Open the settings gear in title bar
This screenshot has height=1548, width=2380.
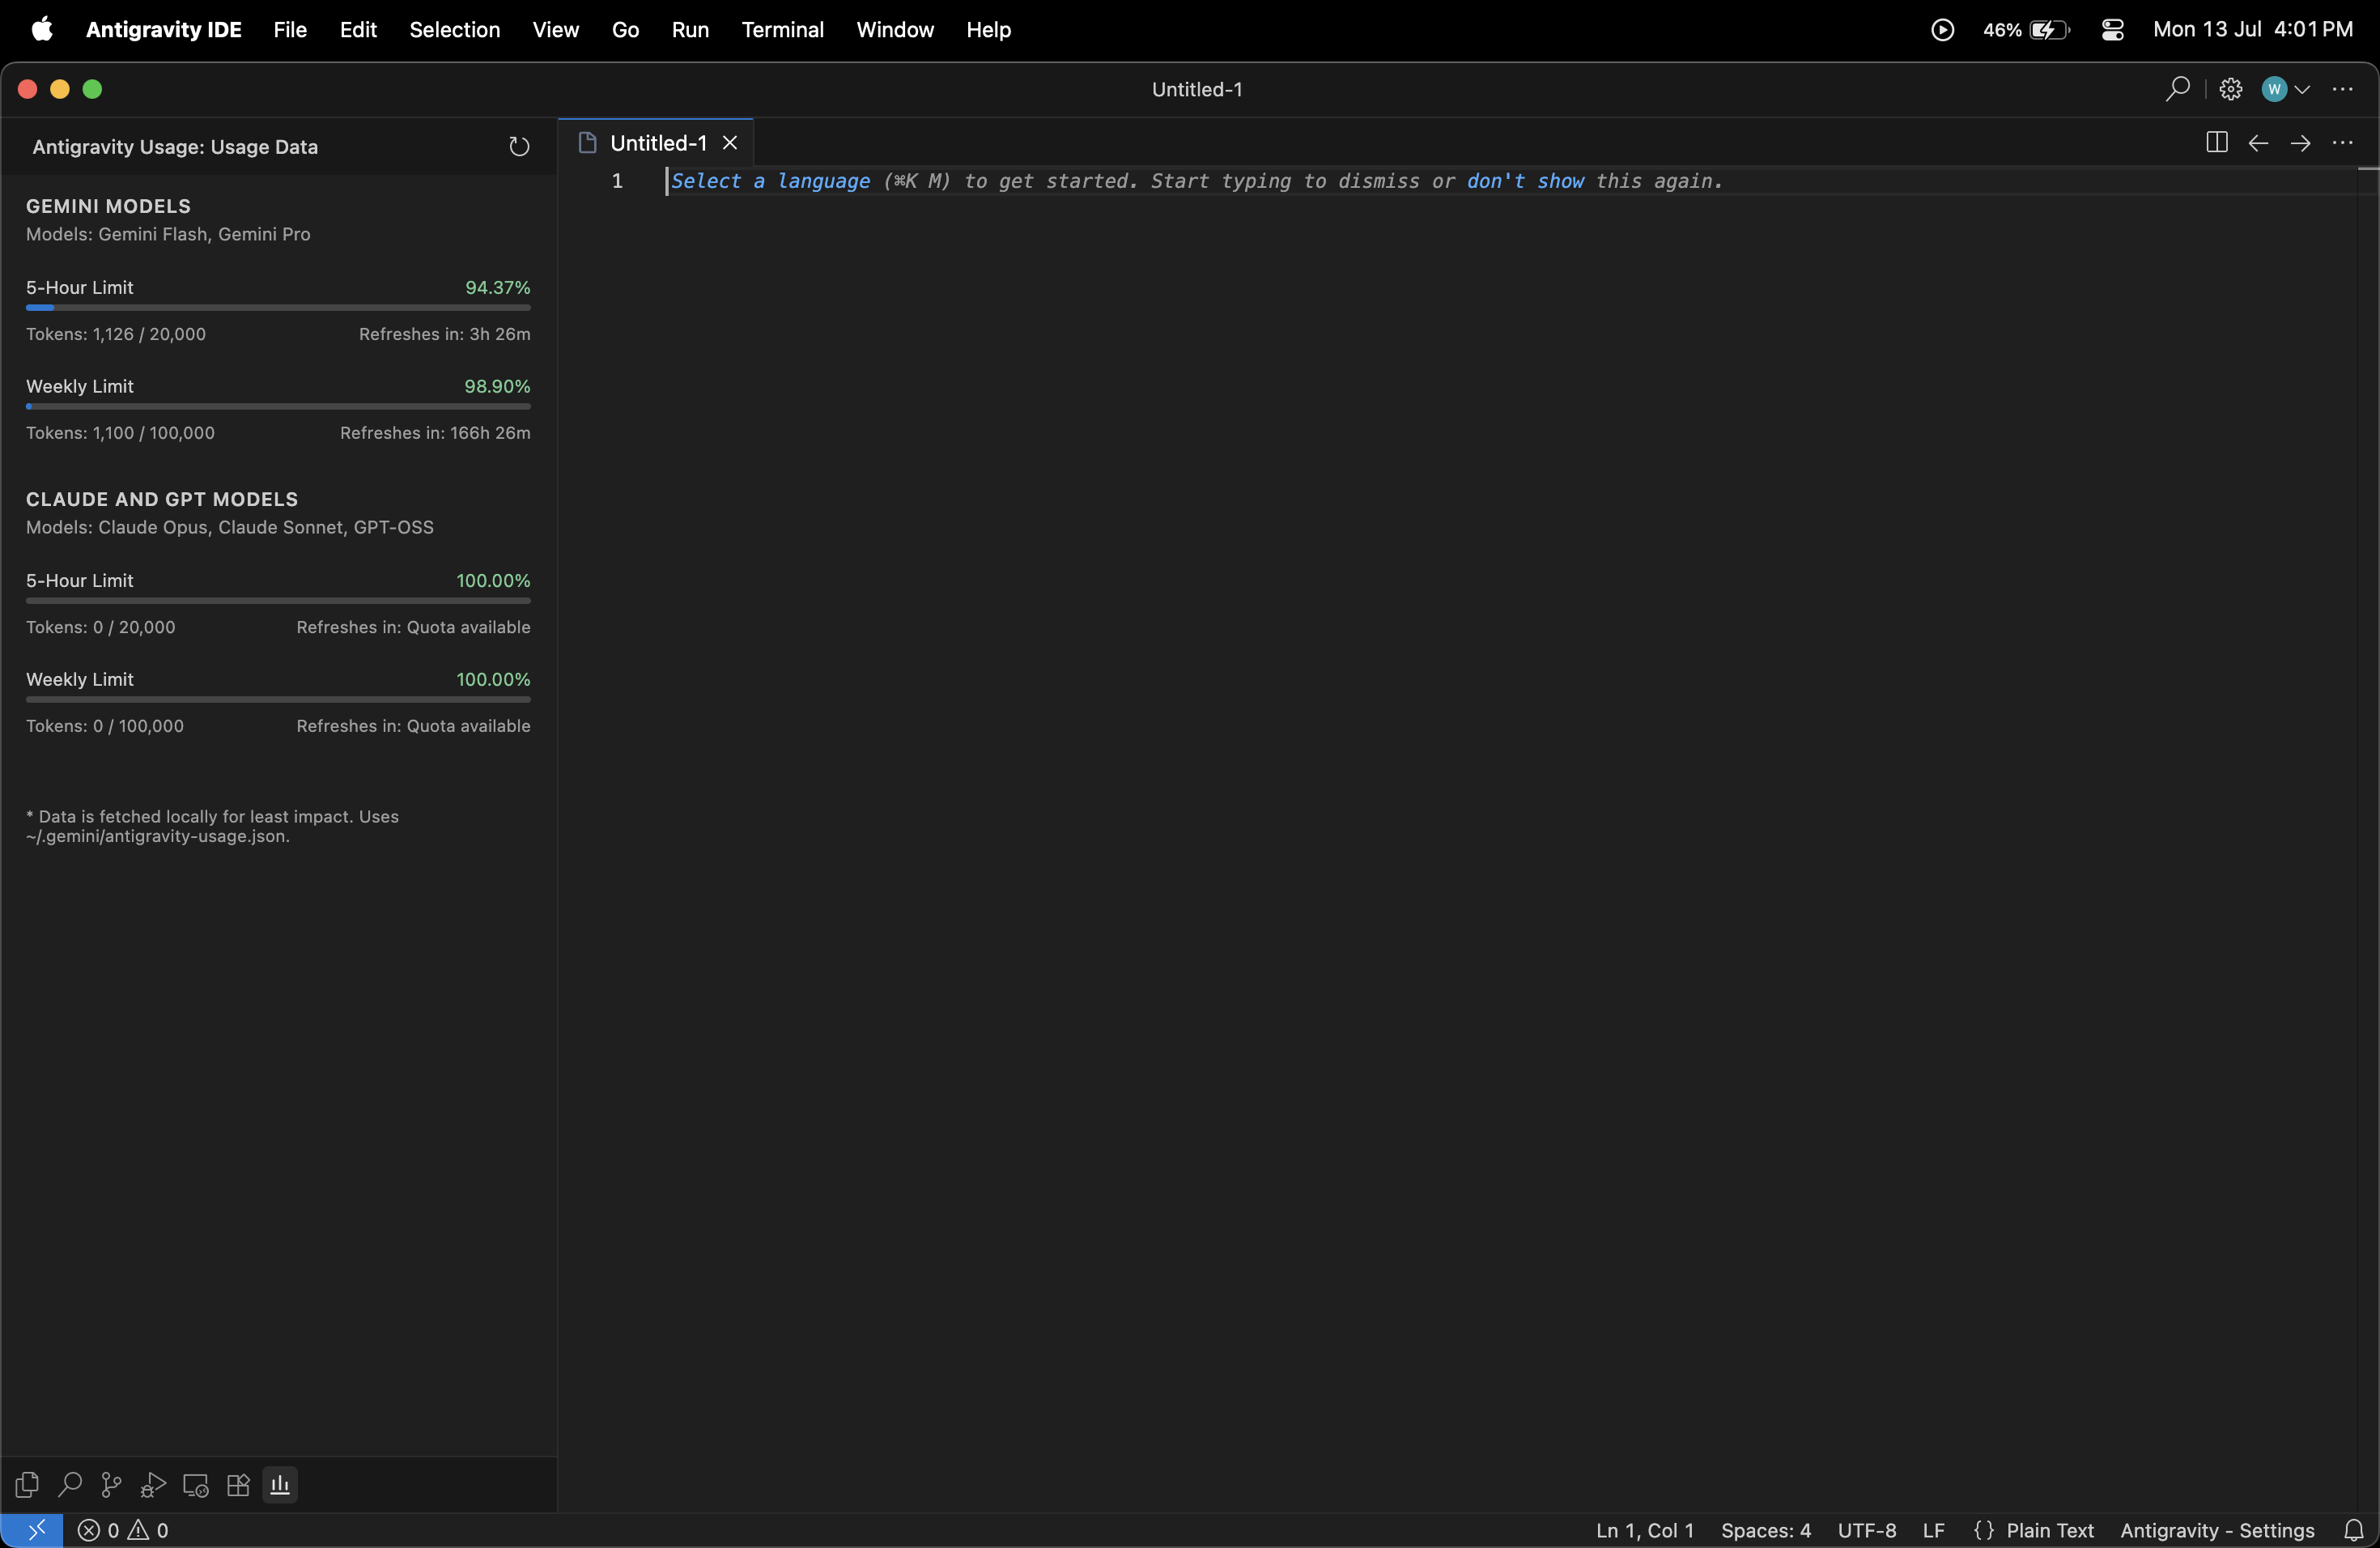[x=2230, y=89]
